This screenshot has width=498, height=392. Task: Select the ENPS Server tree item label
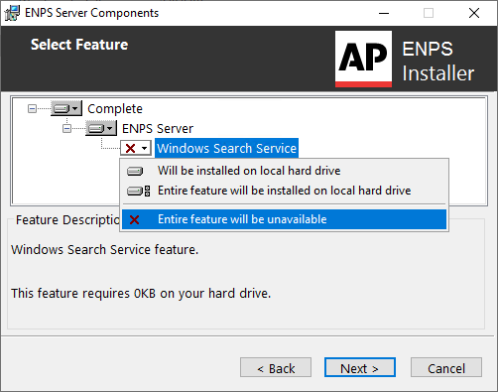click(x=158, y=128)
